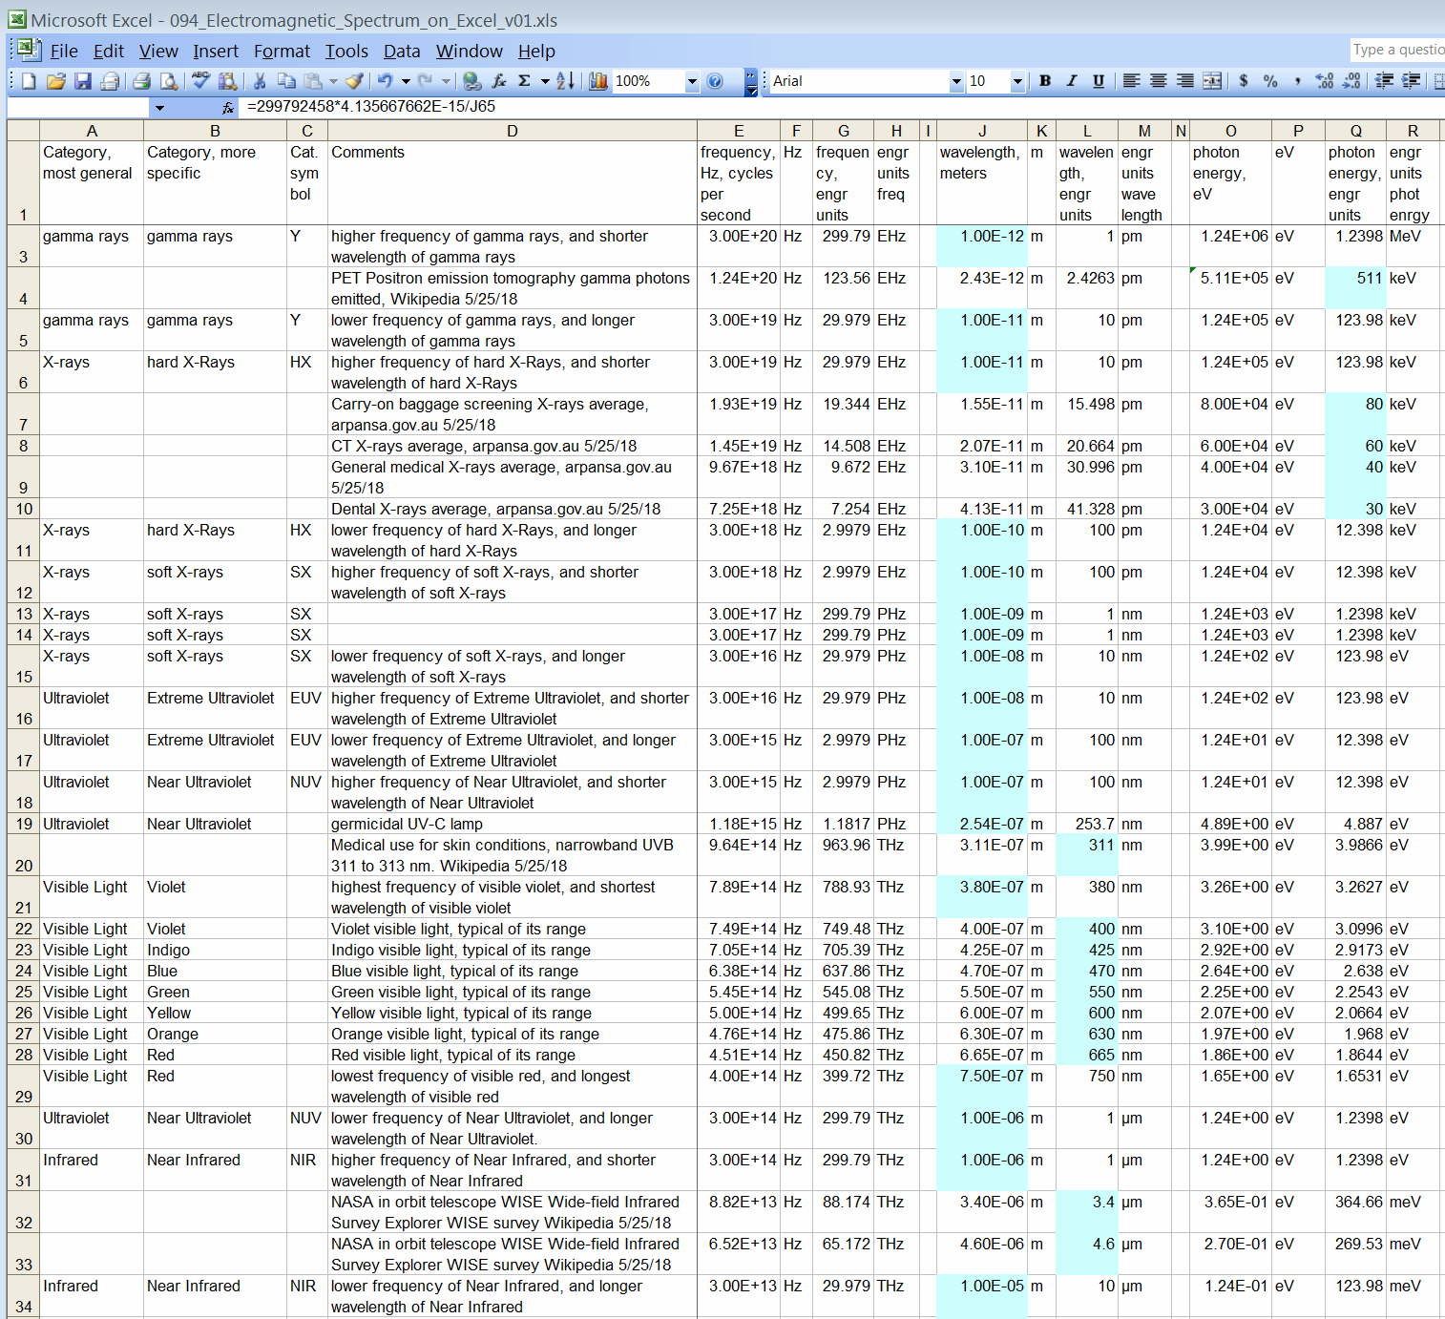The height and width of the screenshot is (1319, 1445).
Task: Open the Arial font dropdown
Action: click(955, 81)
